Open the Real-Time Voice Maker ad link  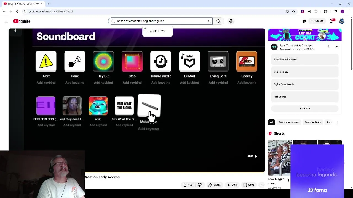(305, 59)
